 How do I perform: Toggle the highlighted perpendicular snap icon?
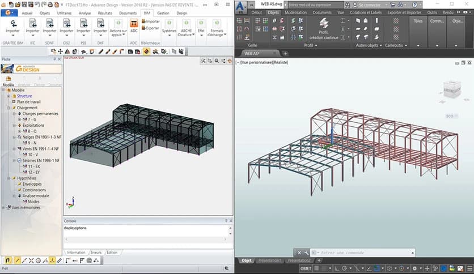pyautogui.click(x=52, y=260)
